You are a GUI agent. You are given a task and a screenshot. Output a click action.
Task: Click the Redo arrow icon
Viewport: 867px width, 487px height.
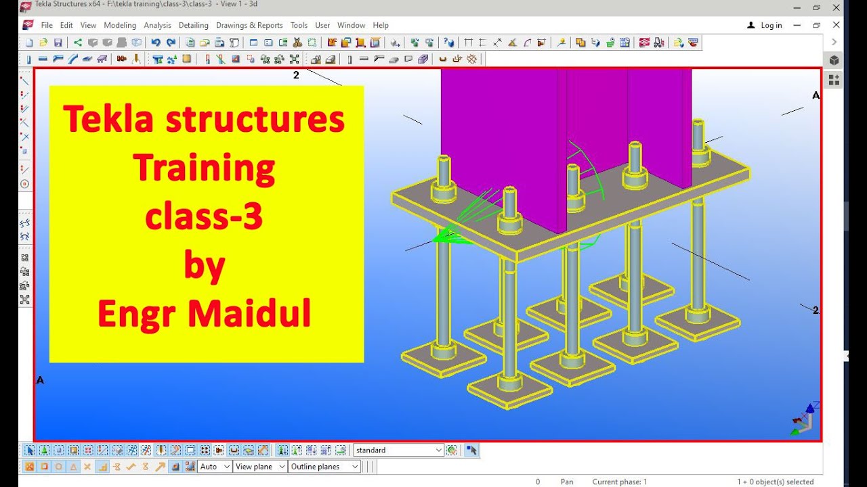point(171,43)
